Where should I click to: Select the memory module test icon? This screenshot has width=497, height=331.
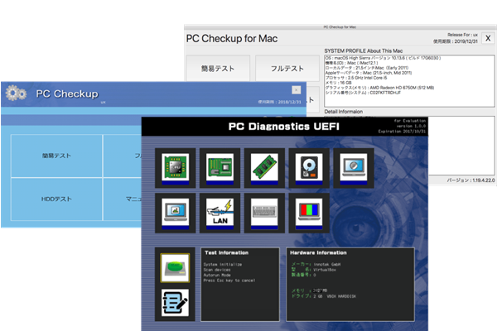[264, 168]
